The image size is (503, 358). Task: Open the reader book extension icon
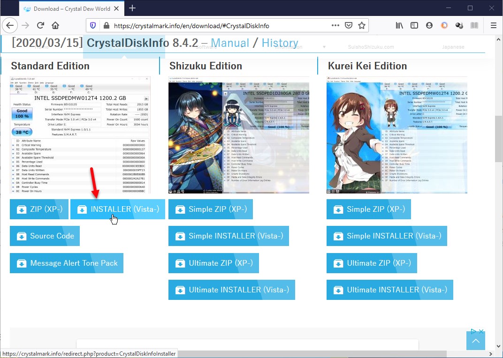[474, 25]
